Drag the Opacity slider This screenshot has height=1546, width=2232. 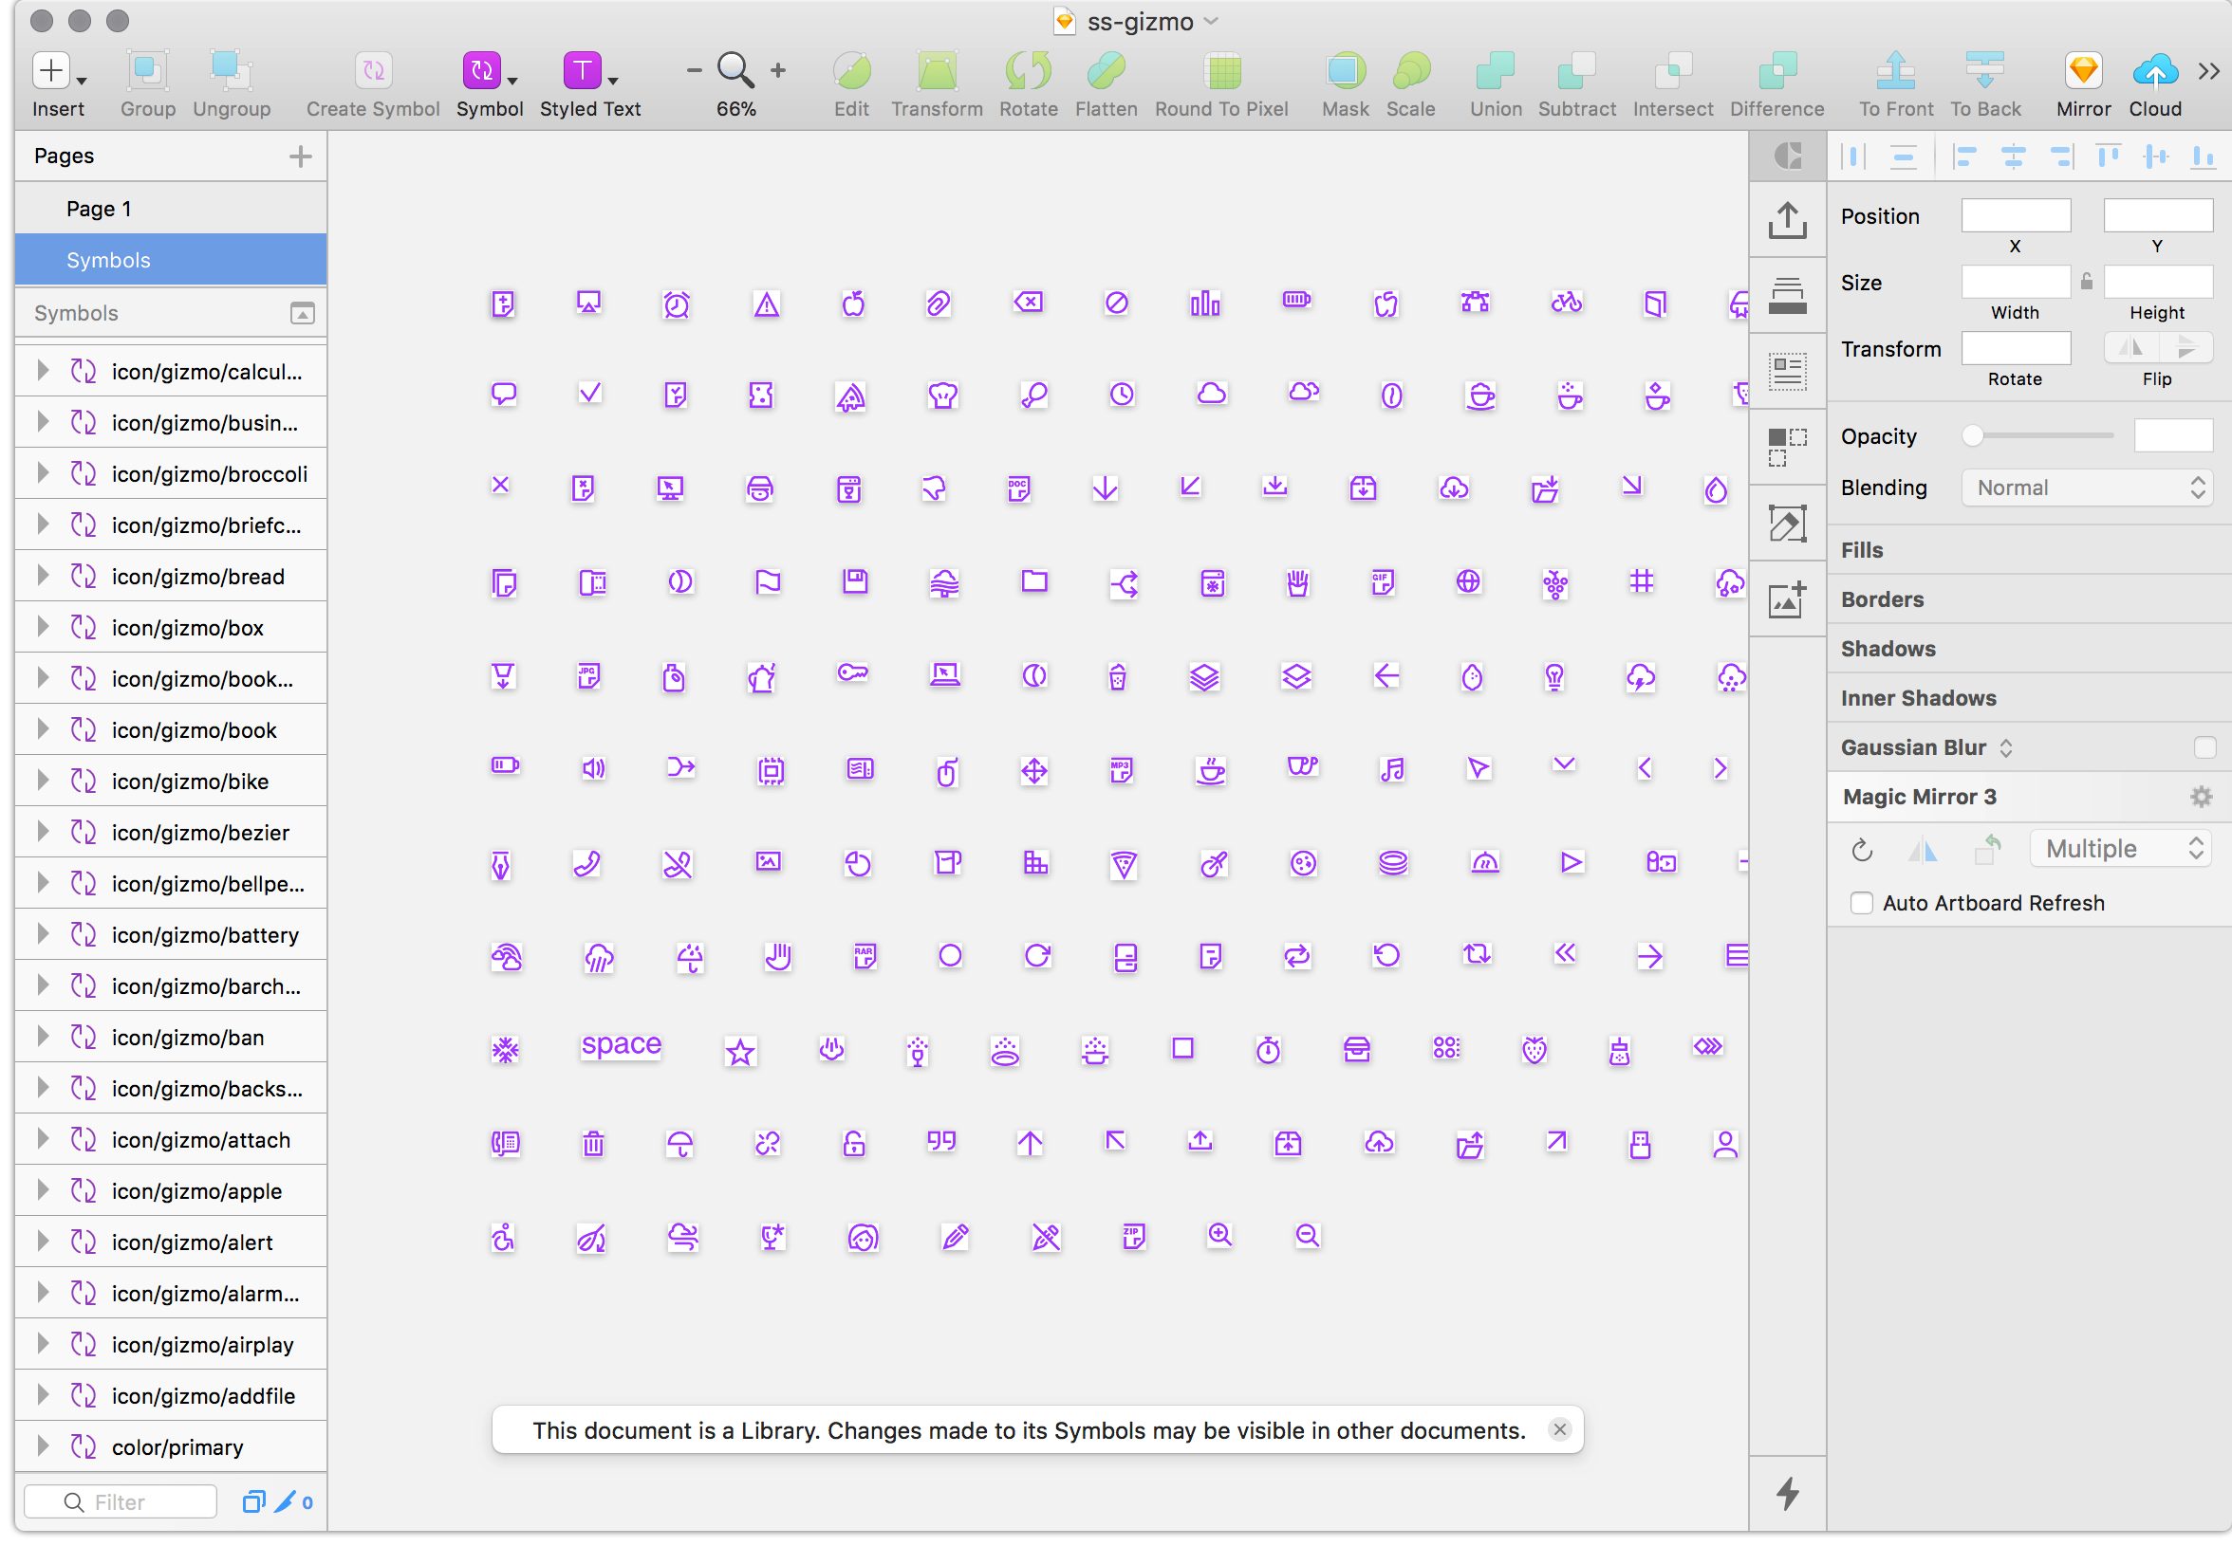coord(1973,437)
